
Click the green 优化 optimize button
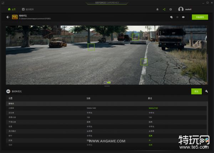click(197, 91)
